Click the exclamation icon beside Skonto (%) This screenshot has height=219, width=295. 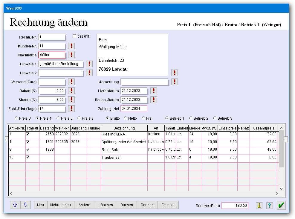click(71, 100)
